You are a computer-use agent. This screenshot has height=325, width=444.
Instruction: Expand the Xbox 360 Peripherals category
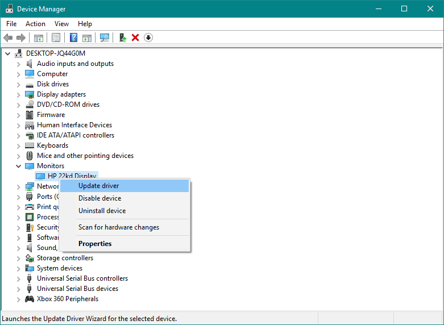(18, 299)
